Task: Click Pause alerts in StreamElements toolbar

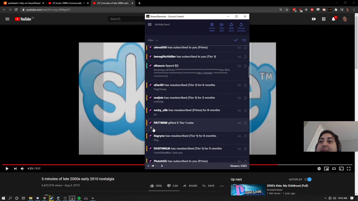Action: [212, 27]
